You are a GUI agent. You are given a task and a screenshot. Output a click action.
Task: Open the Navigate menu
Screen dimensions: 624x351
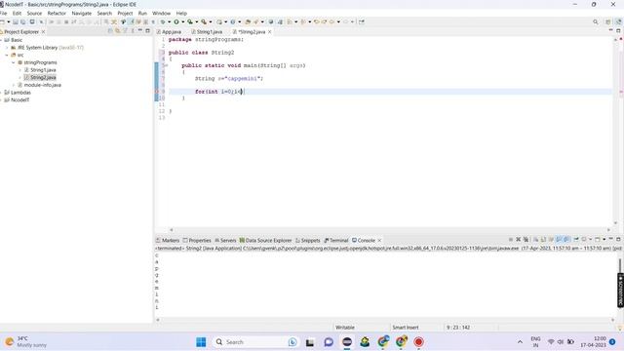[82, 13]
